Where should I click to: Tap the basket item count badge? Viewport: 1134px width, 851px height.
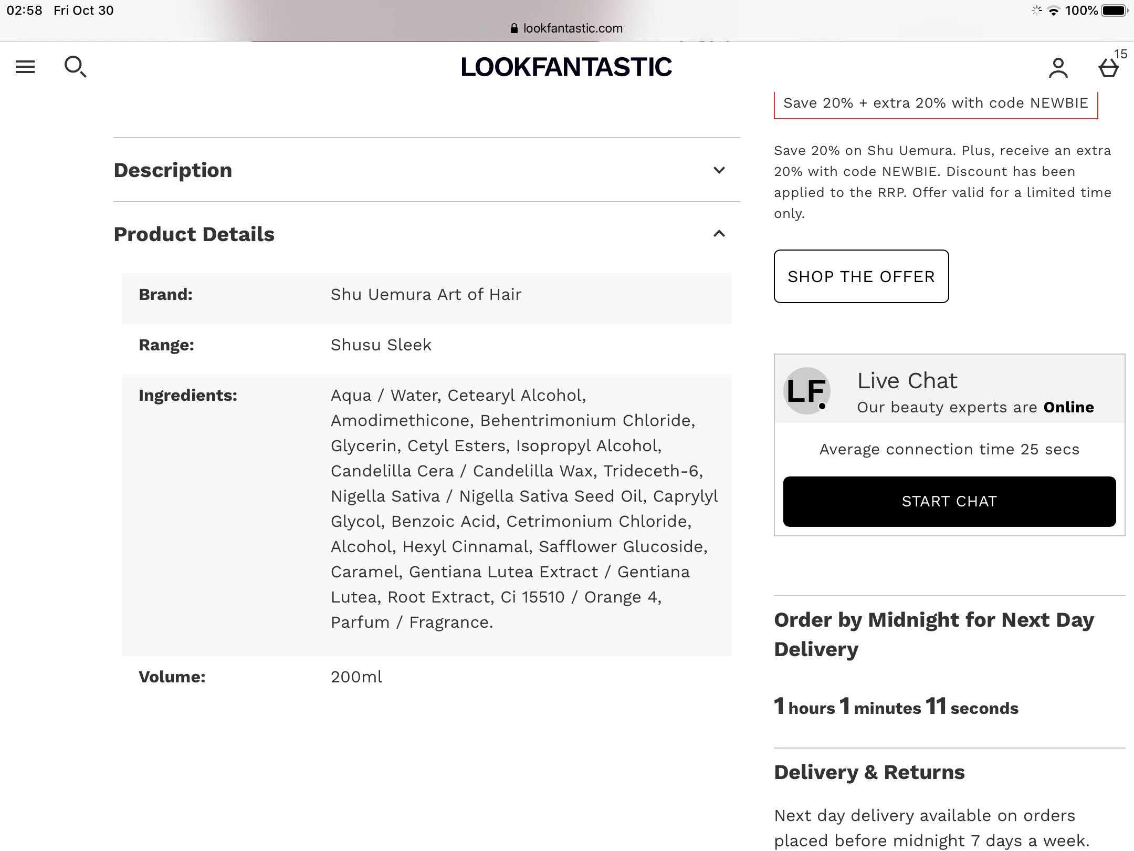(1120, 54)
